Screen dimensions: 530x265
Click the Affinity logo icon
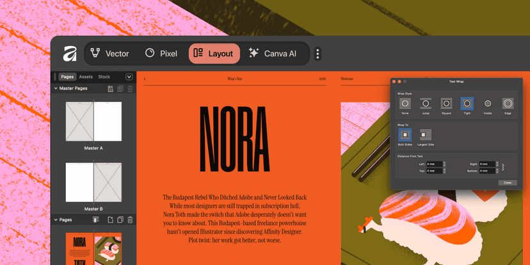pyautogui.click(x=69, y=54)
